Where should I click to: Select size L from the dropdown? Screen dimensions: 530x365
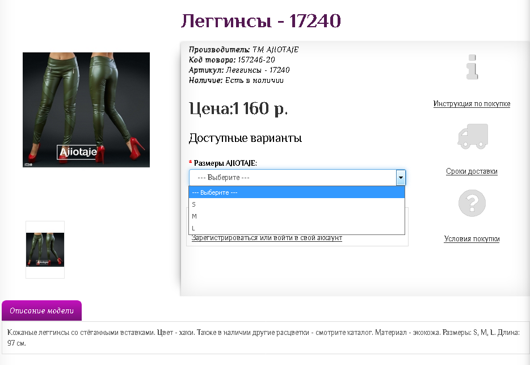click(x=227, y=228)
